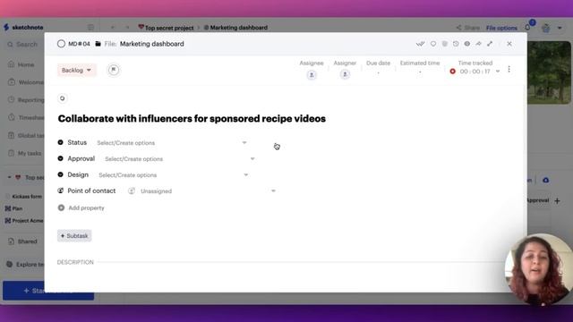Viewport: 573px width, 322px height.
Task: Mark task MD#04 complete using its circle
Action: [x=61, y=44]
